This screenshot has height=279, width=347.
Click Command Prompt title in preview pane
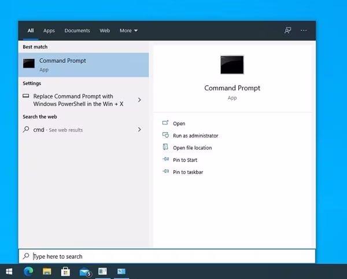232,88
